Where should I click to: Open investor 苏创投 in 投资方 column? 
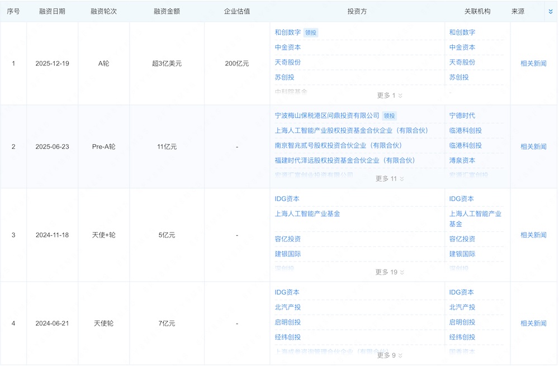click(285, 77)
